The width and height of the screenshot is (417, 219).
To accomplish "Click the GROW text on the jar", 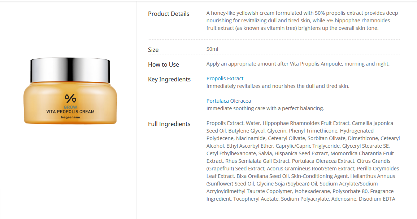I will pyautogui.click(x=70, y=107).
